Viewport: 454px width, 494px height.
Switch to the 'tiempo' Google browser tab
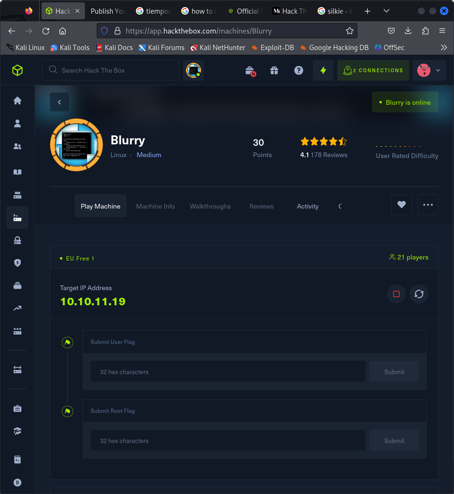click(x=154, y=11)
